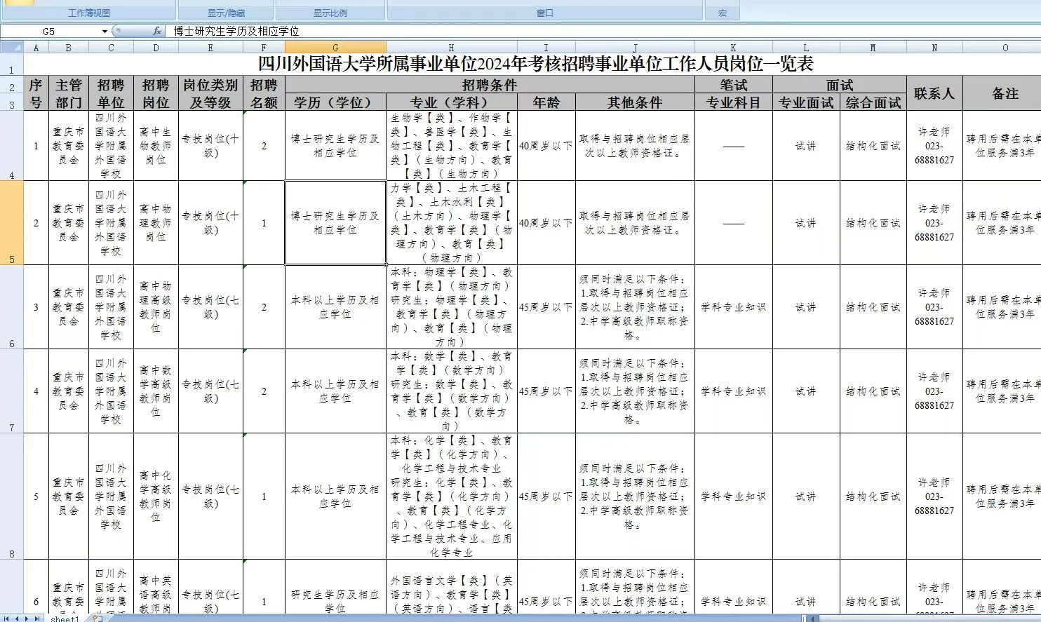The width and height of the screenshot is (1041, 622).
Task: Select the 专业（学科） header cell
Action: pyautogui.click(x=451, y=102)
